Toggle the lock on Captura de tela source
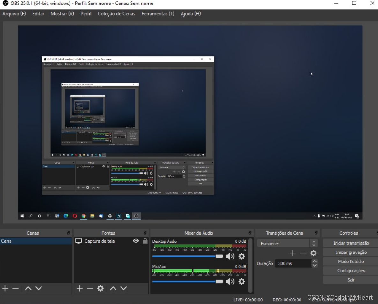 (145, 241)
